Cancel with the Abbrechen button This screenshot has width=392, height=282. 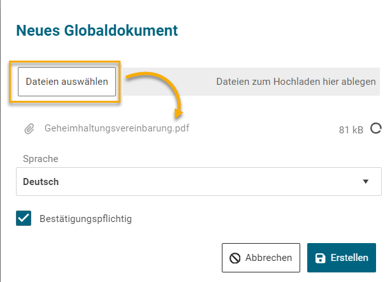pos(261,258)
